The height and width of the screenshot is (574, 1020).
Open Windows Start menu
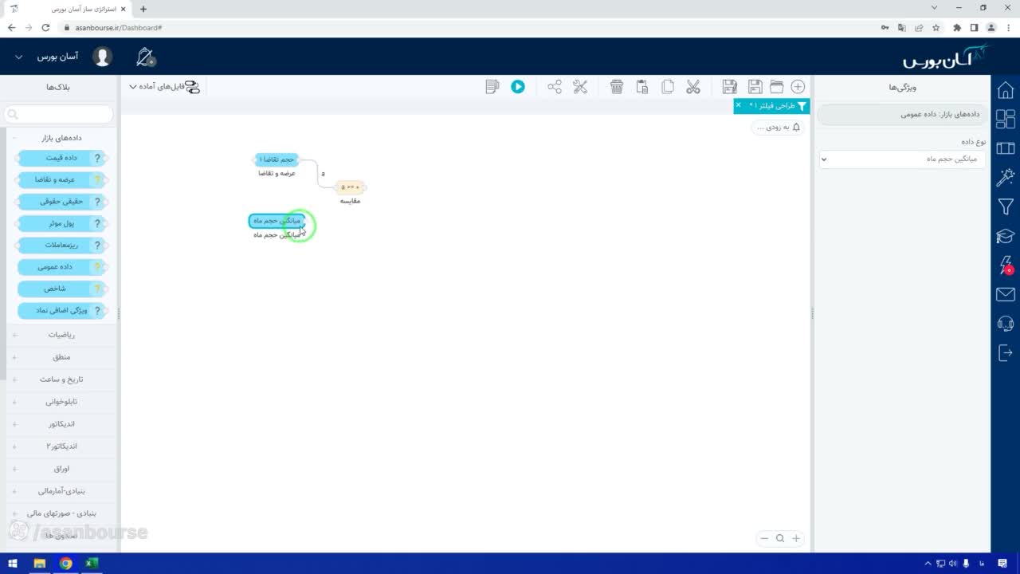(x=13, y=564)
